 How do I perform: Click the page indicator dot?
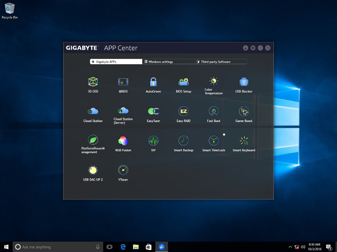click(224, 134)
